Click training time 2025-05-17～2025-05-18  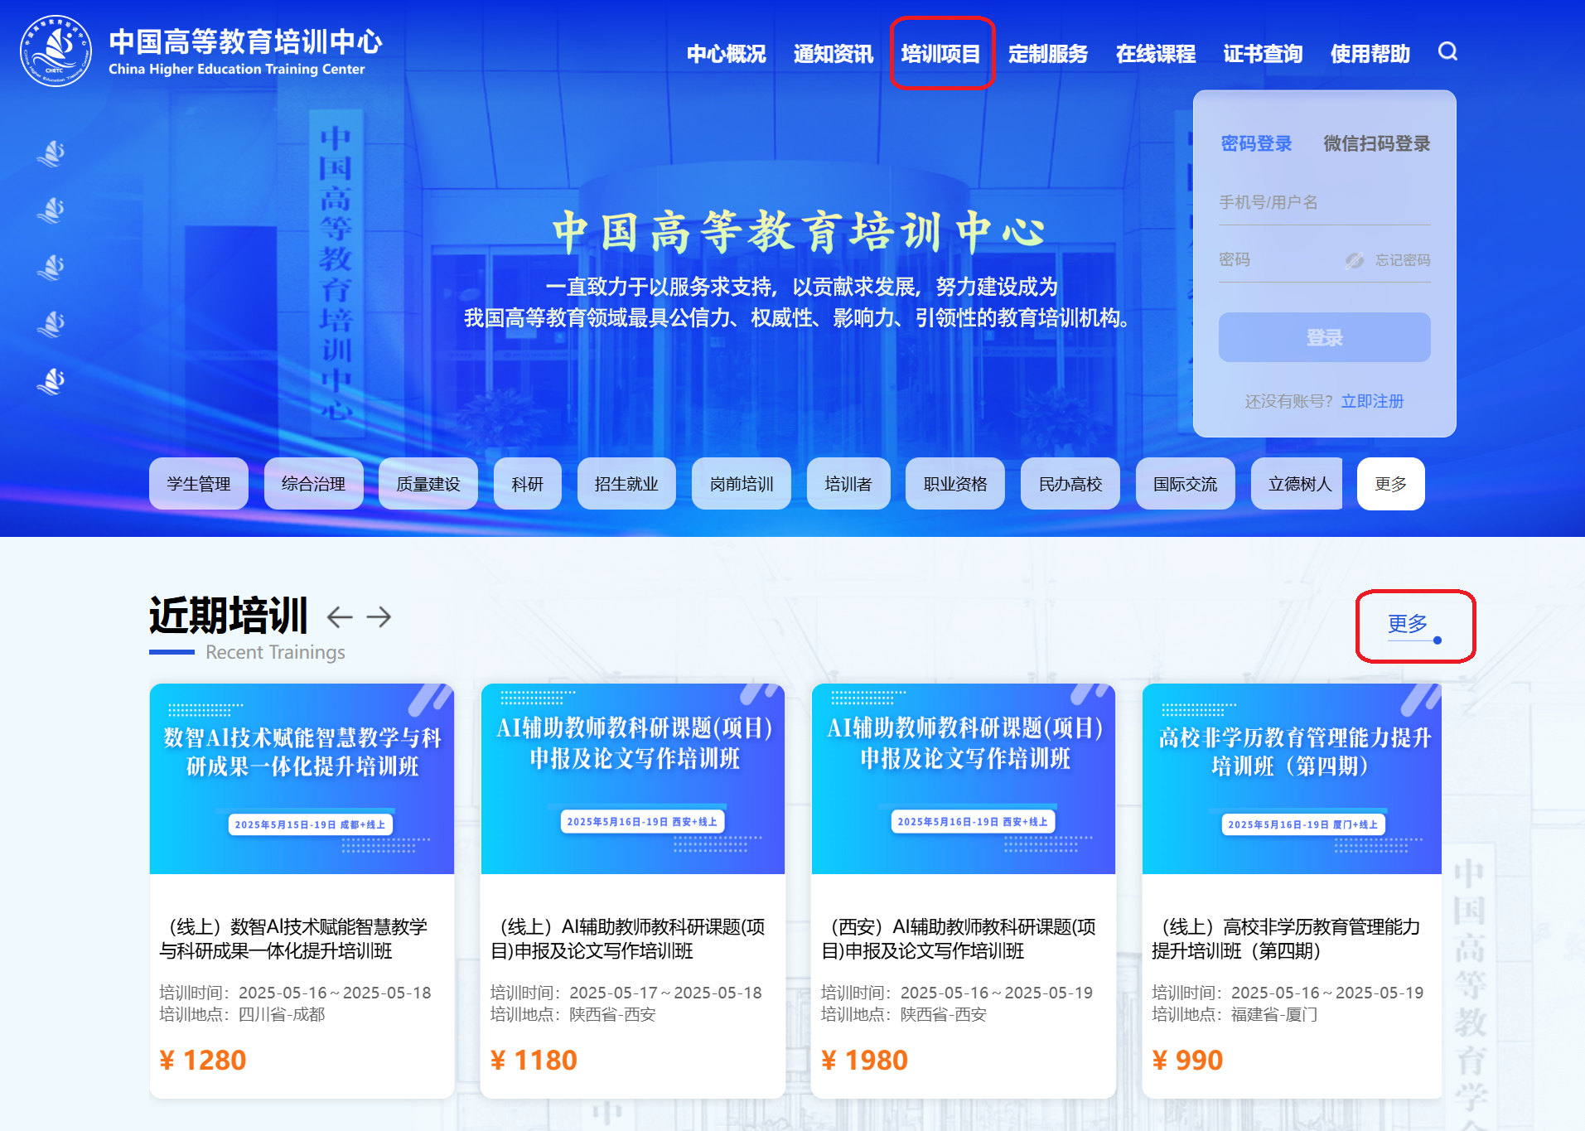coord(665,993)
